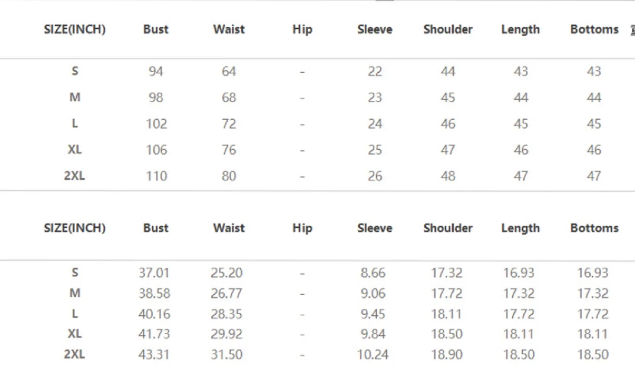Image resolution: width=635 pixels, height=388 pixels.
Task: Select the 9.45 sleeve cell for L
Action: [373, 314]
